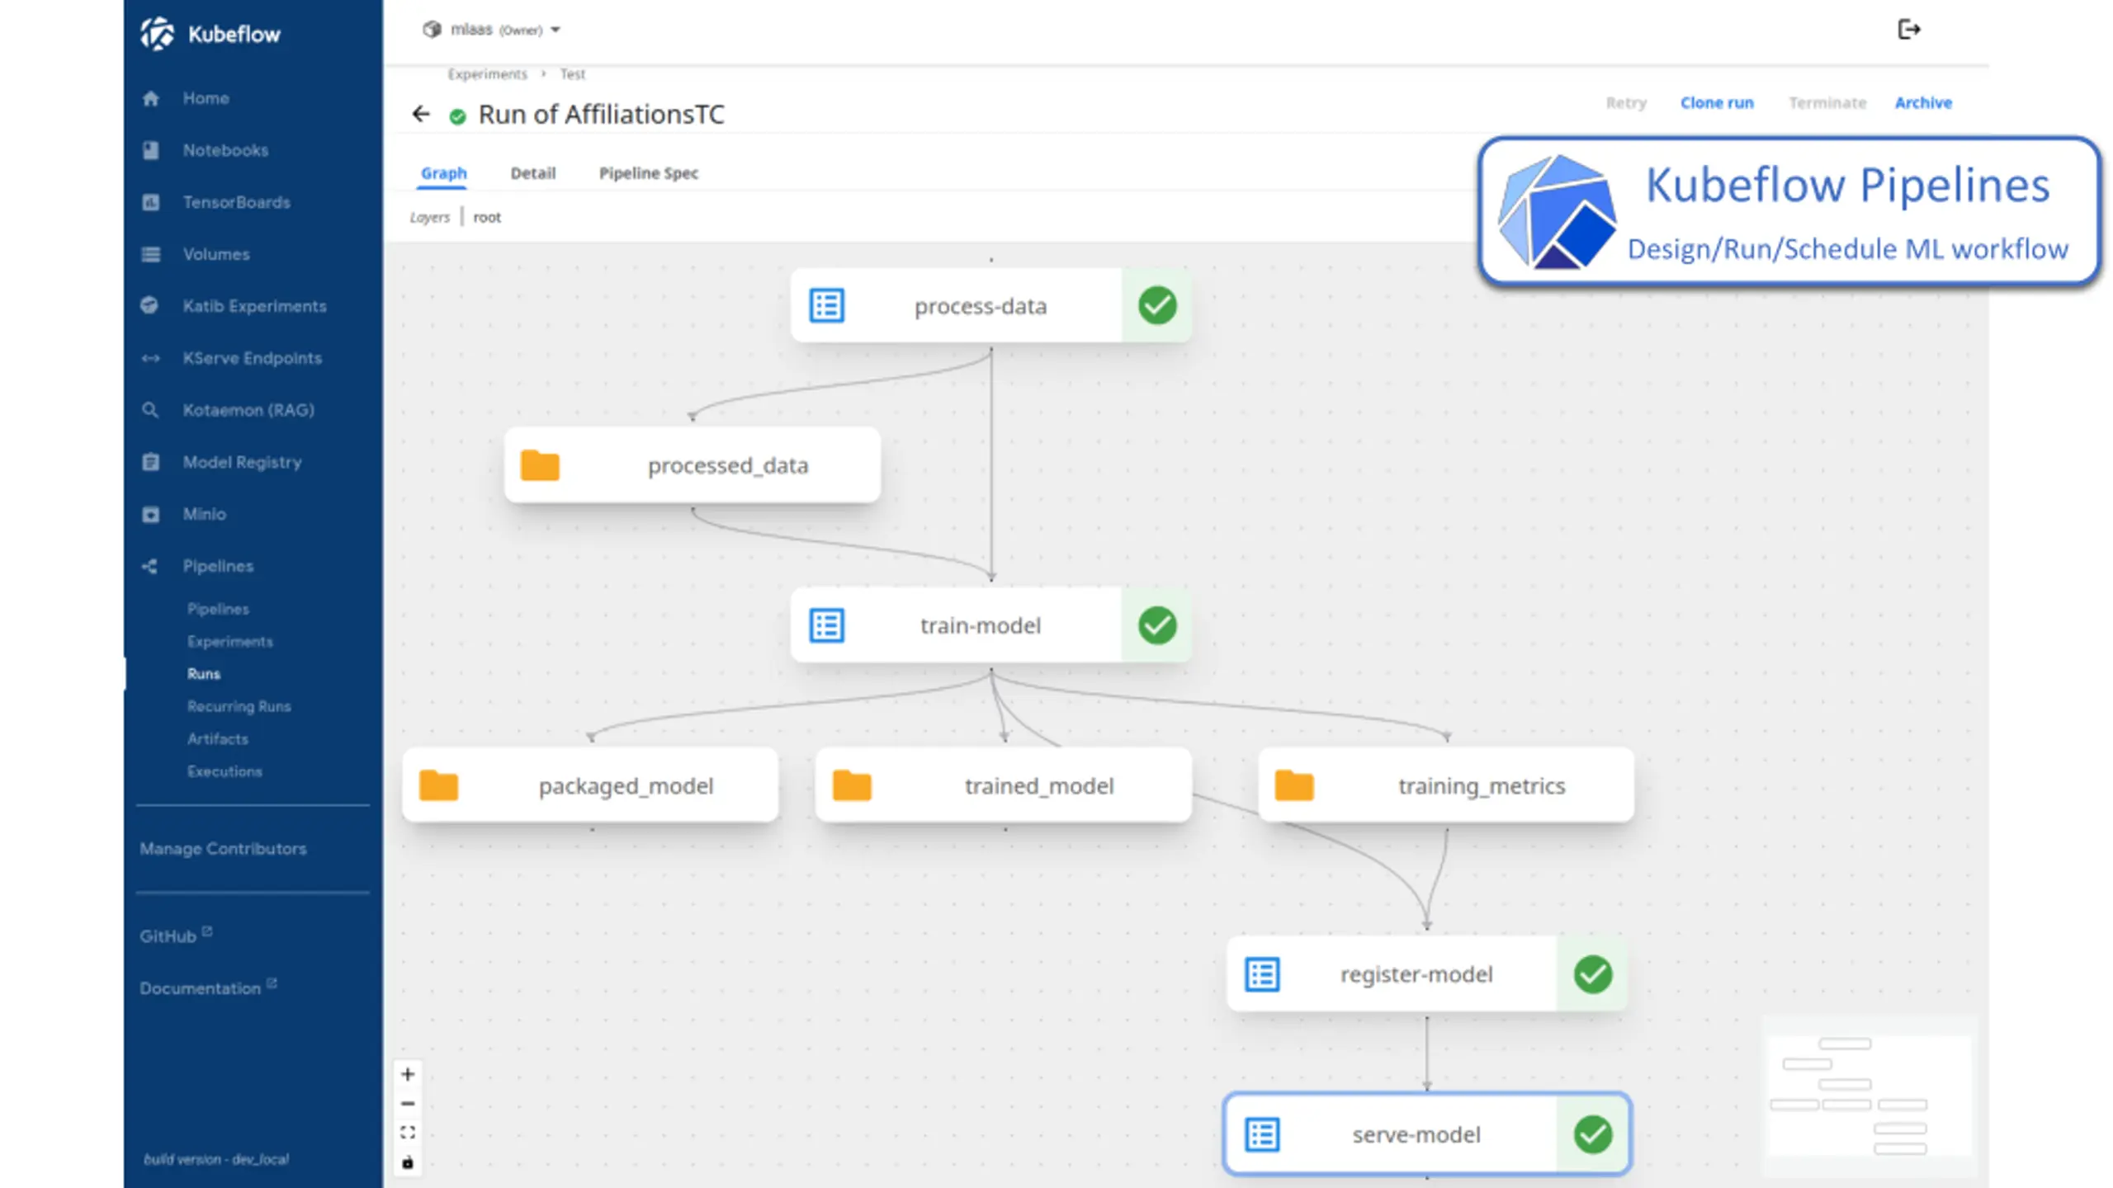Toggle graph interactivity lock

click(407, 1162)
